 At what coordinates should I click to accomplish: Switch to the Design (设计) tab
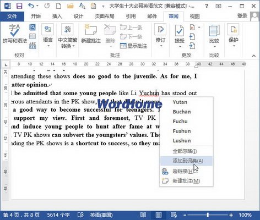pyautogui.click(x=78, y=16)
